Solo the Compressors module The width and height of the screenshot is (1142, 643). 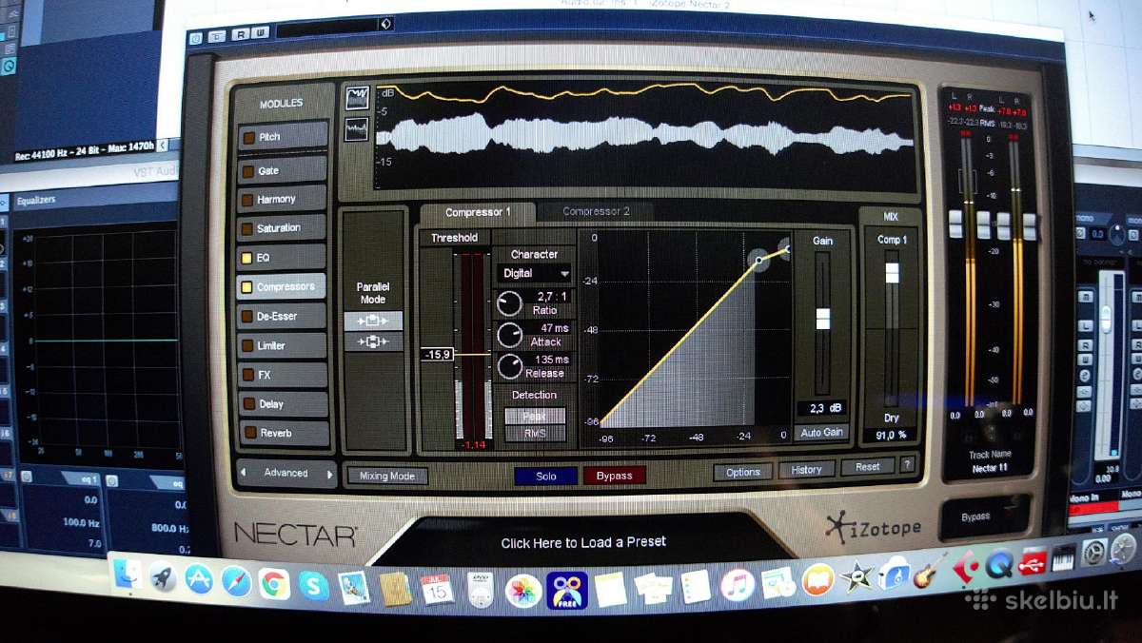pyautogui.click(x=545, y=476)
